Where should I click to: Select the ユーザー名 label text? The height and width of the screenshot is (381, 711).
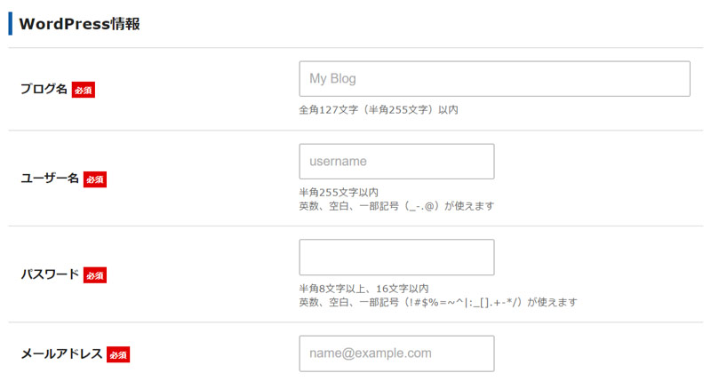(50, 178)
